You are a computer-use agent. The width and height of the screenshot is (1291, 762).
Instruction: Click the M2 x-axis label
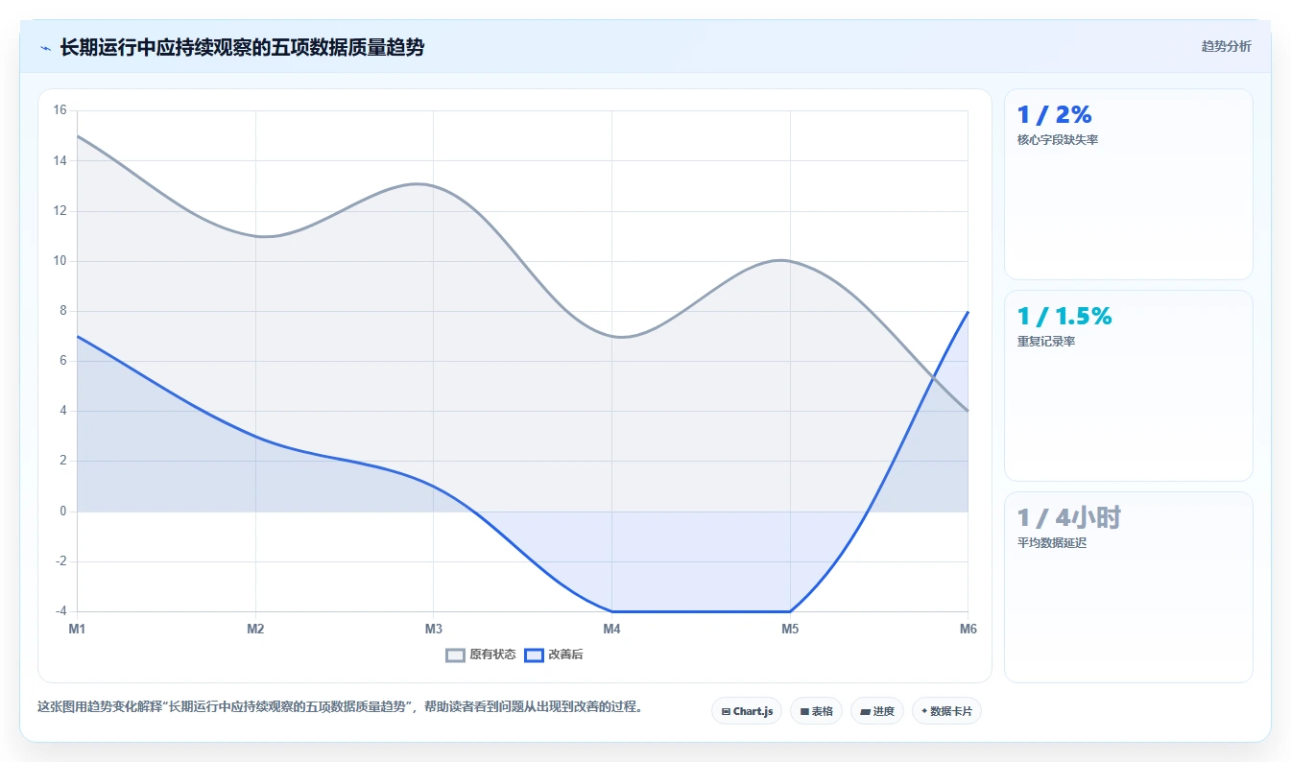point(255,629)
